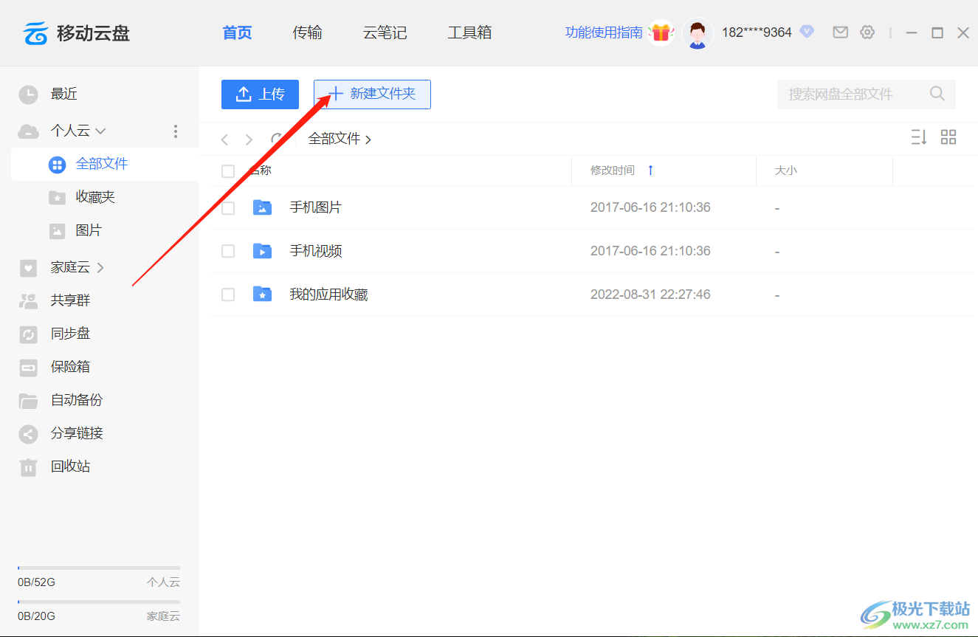The width and height of the screenshot is (978, 637).
Task: Check the 我的应用收藏 row checkbox
Action: 228,295
